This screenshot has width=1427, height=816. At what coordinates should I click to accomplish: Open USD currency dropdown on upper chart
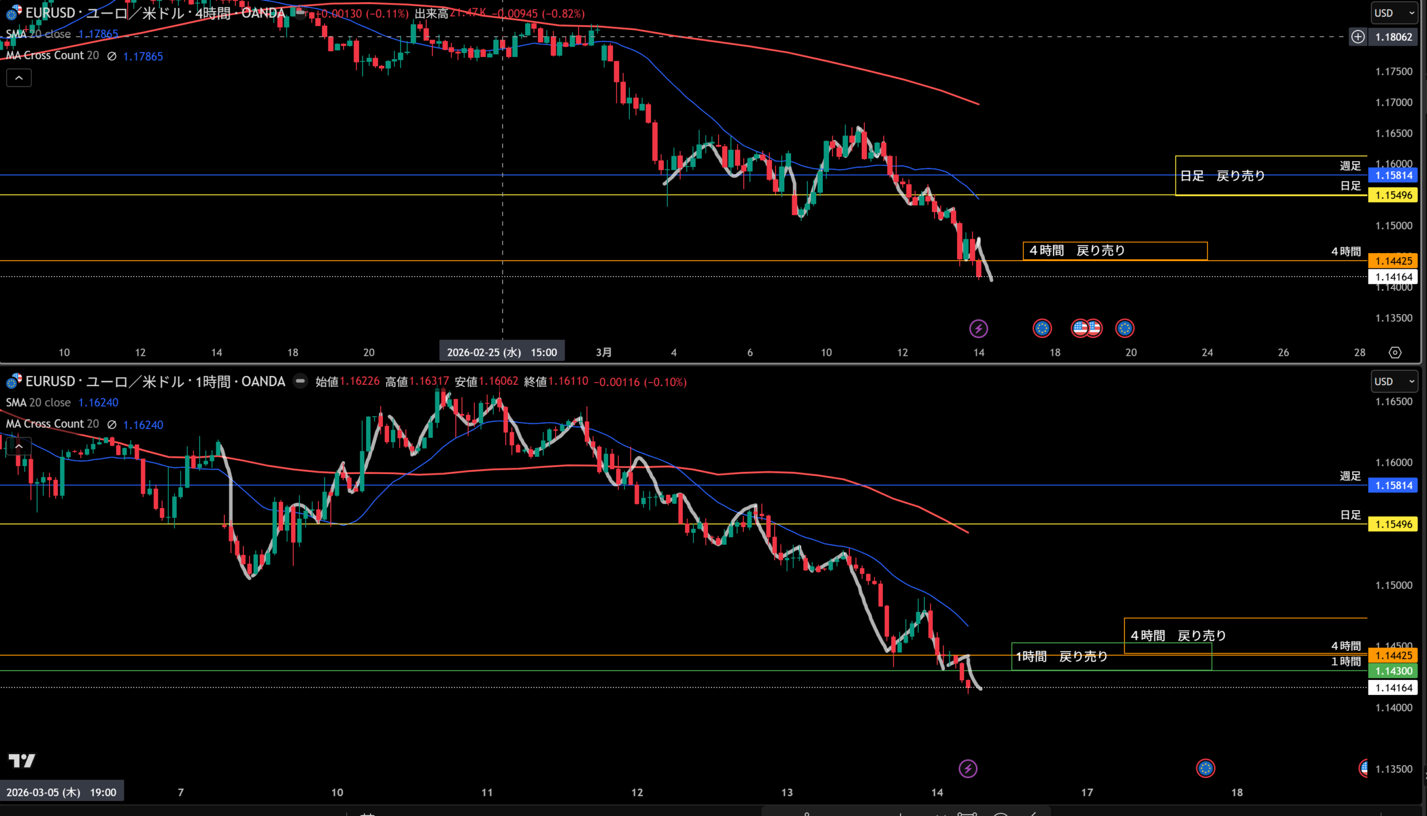(x=1394, y=13)
